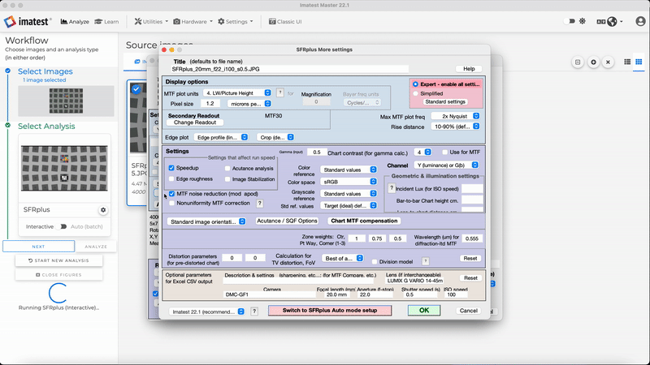650x365 pixels.
Task: Click the remove images X icon
Action: (x=608, y=62)
